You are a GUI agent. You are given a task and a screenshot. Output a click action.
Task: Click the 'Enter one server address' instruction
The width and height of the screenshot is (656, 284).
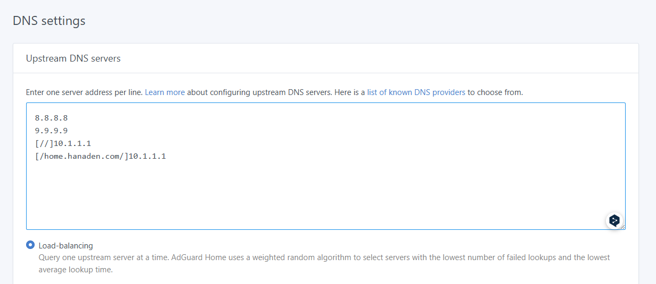pyautogui.click(x=85, y=92)
